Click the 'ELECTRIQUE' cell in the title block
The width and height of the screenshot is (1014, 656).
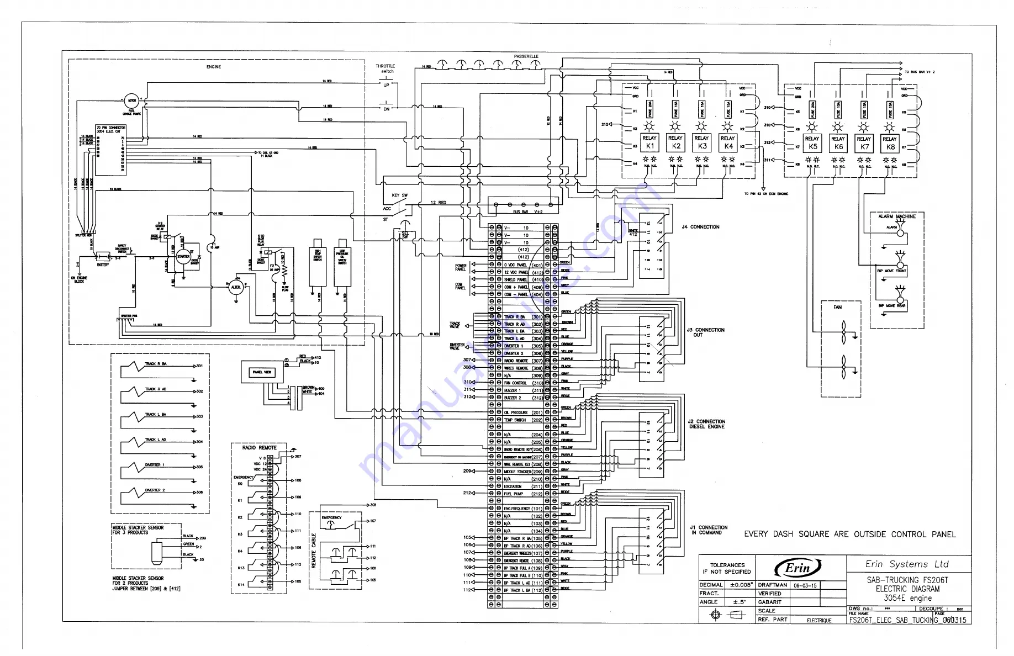(819, 621)
